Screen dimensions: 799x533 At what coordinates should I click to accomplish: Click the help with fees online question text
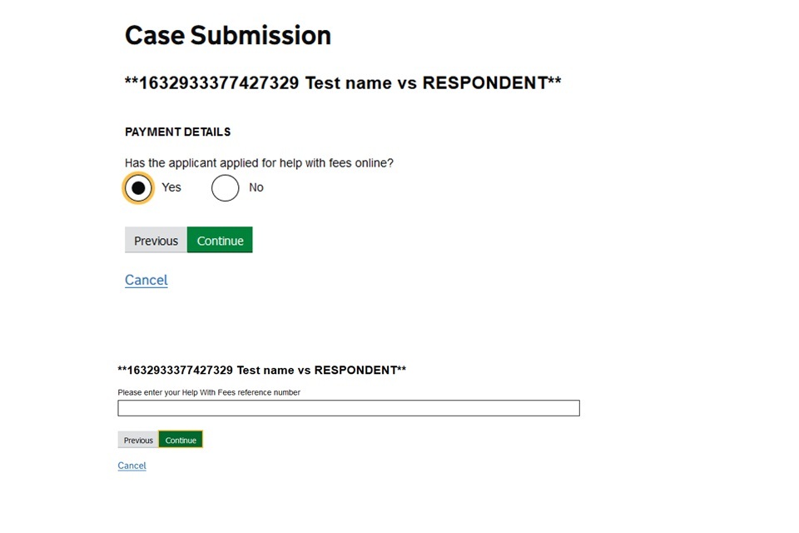point(259,163)
